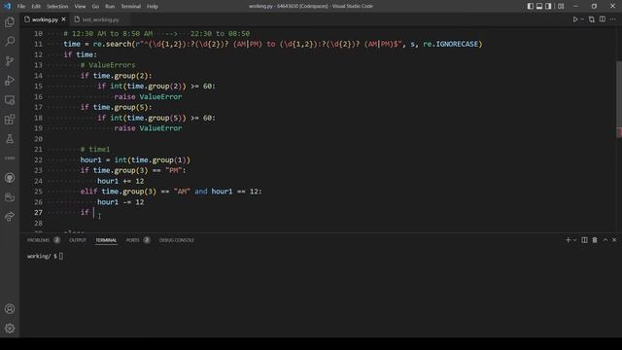Open editor more actions ellipsis

pyautogui.click(x=613, y=19)
